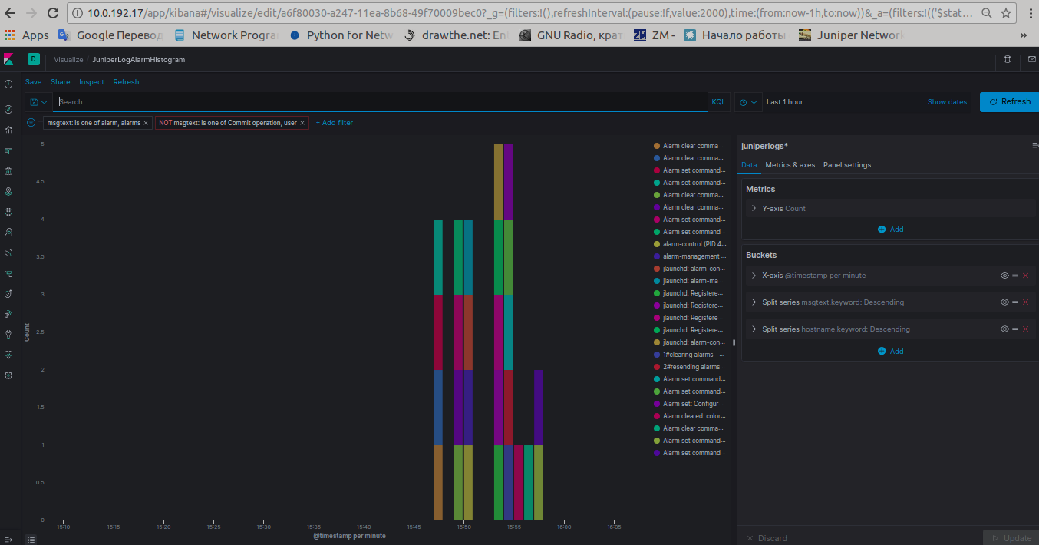Expand Split series msgtext.keyword bucket

[x=754, y=302]
